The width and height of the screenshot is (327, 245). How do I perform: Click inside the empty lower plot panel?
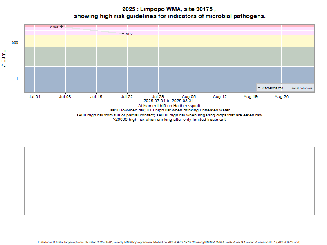[169, 180]
